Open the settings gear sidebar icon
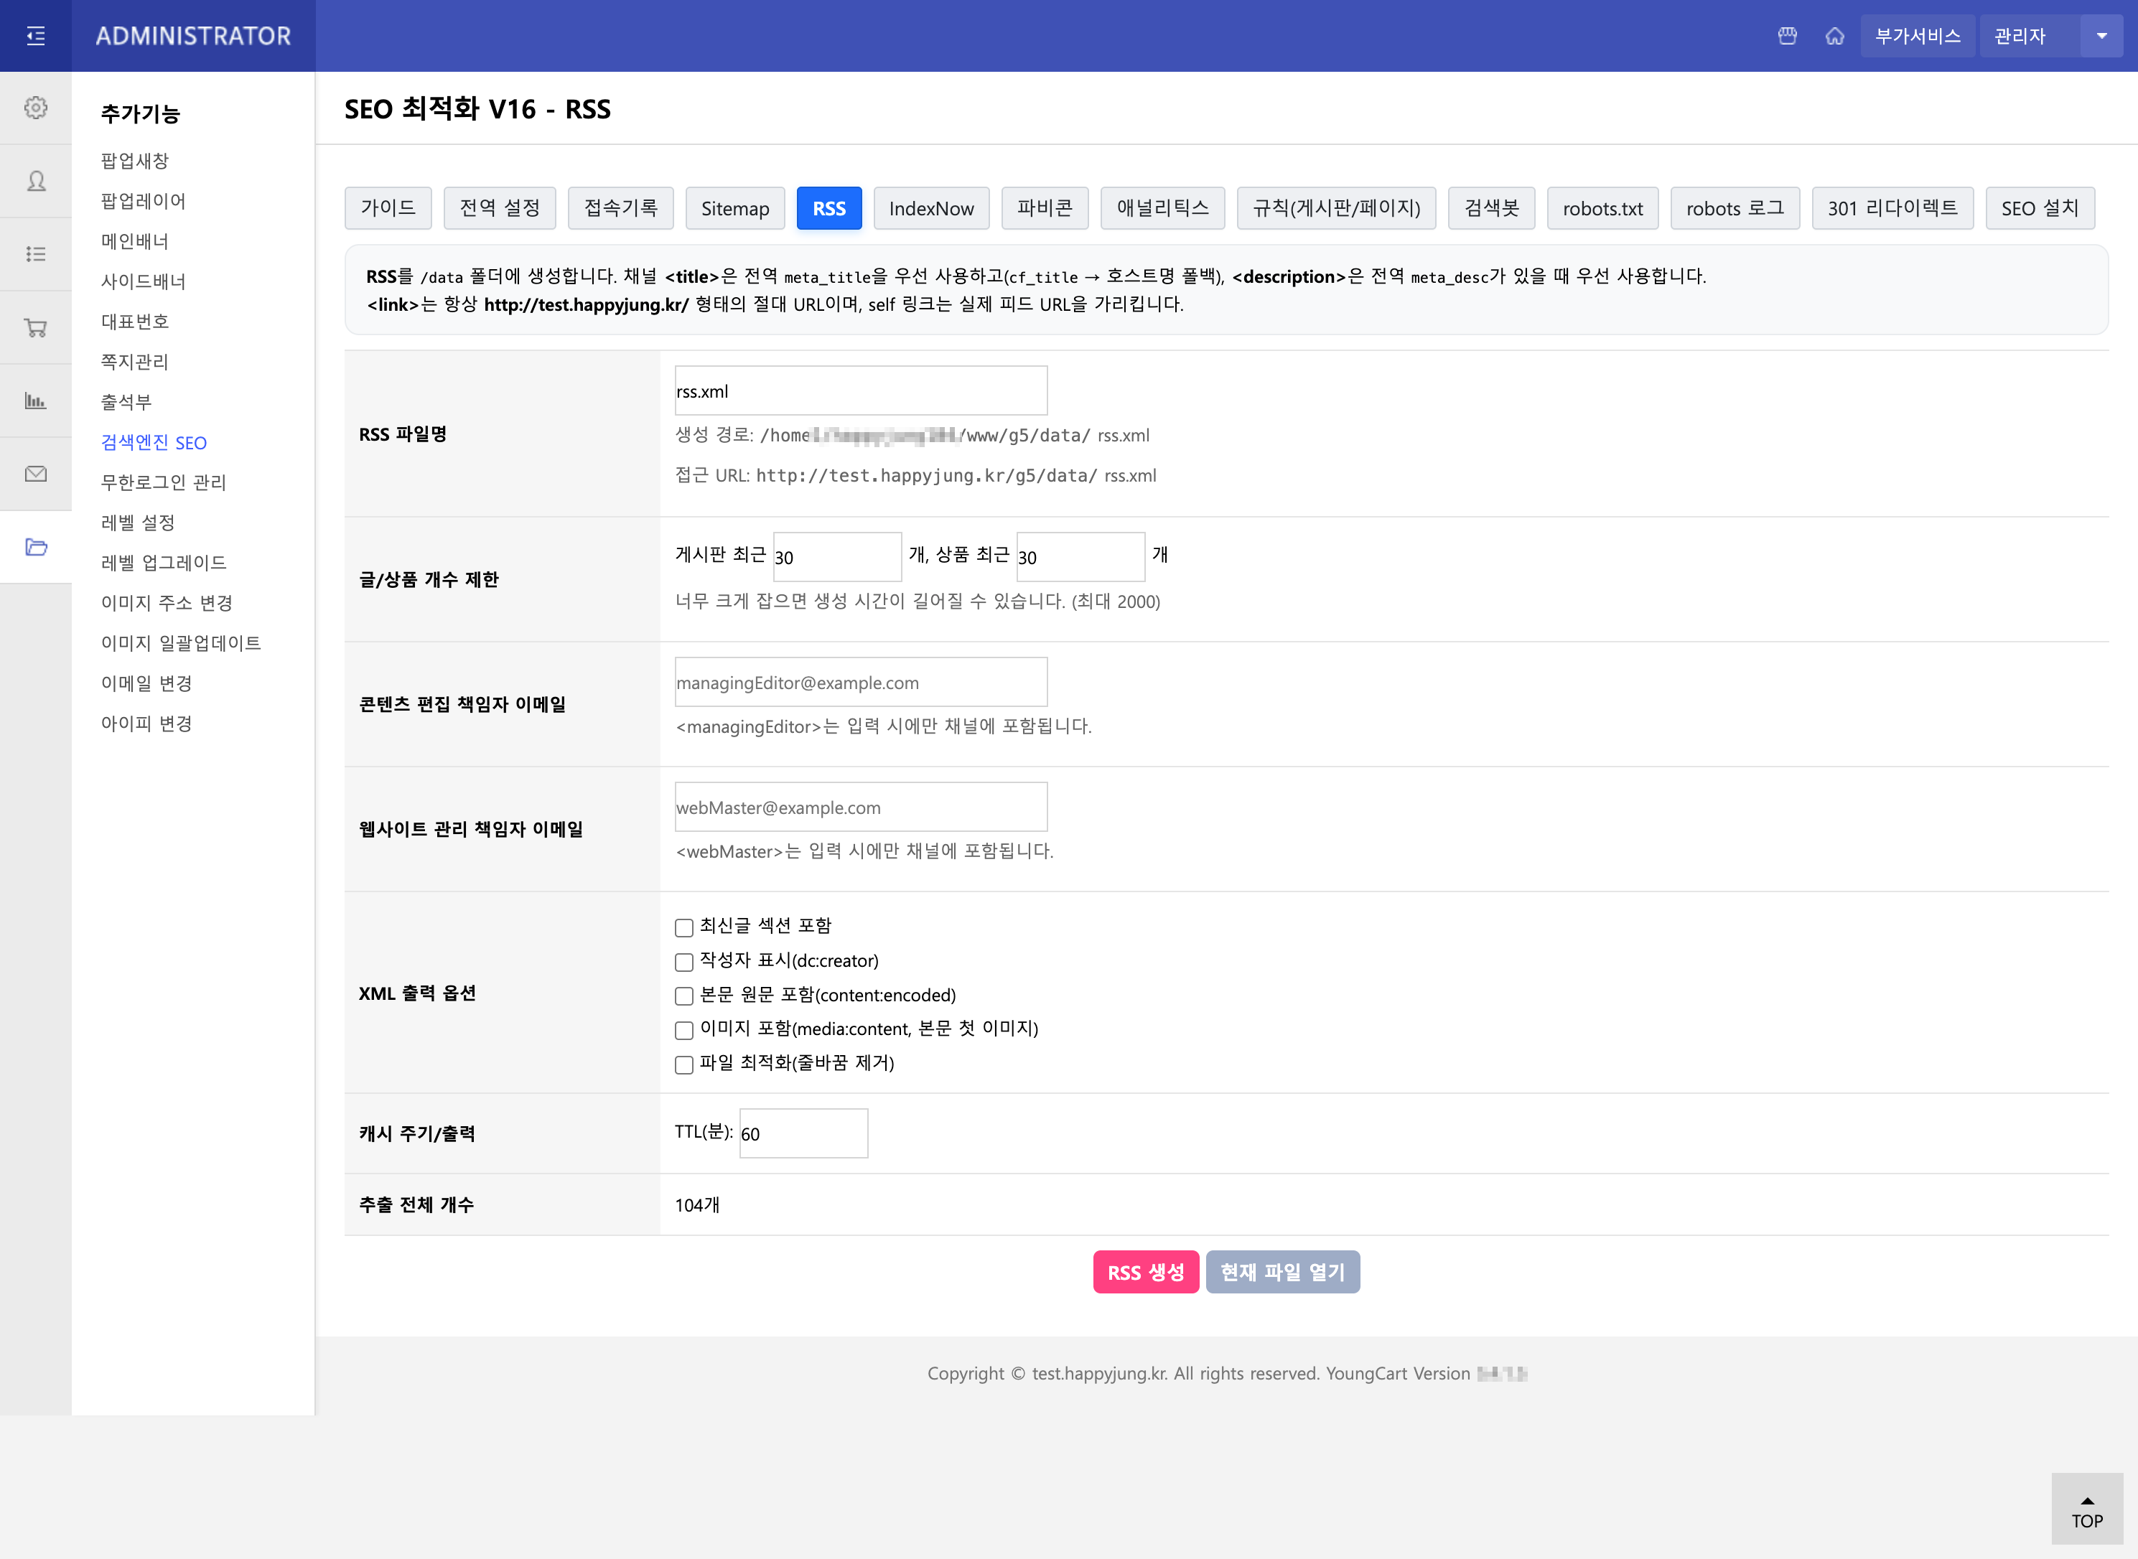Screen dimensions: 2138x1559 (x=36, y=108)
